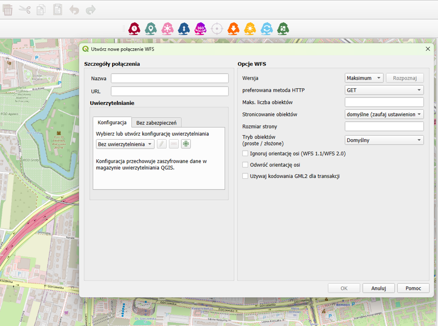The width and height of the screenshot is (438, 326).
Task: Close the WFS connection dialog
Action: click(x=428, y=49)
